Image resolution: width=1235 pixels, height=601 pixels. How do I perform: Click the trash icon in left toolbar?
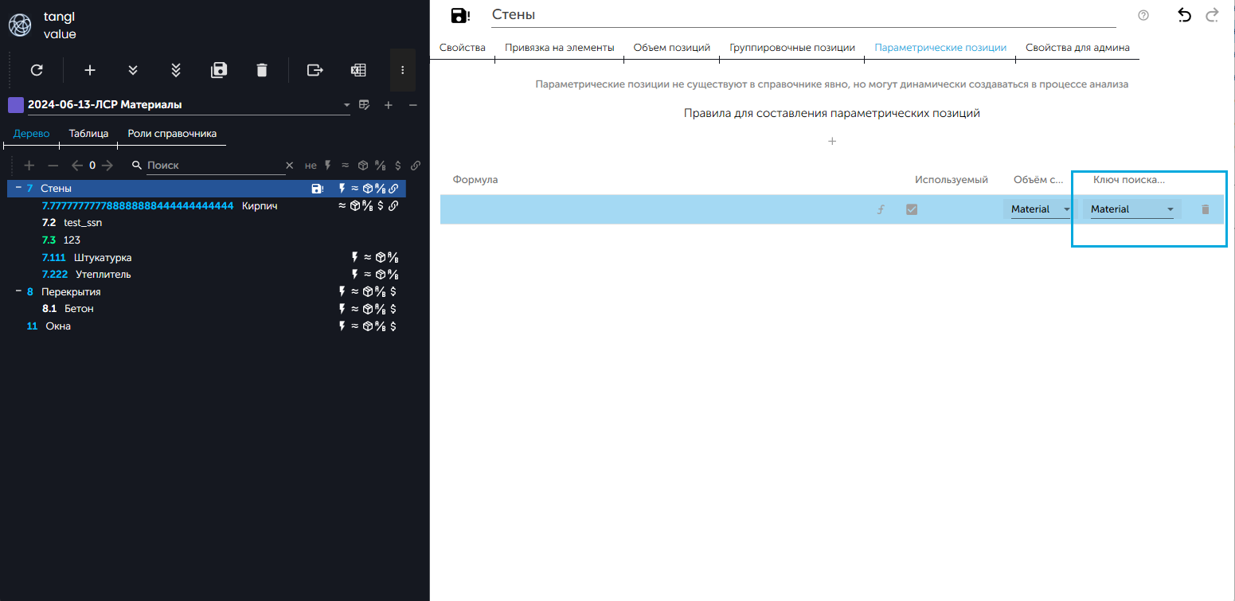coord(262,70)
